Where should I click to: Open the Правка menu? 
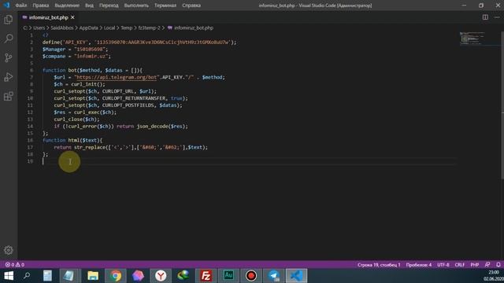click(41, 6)
